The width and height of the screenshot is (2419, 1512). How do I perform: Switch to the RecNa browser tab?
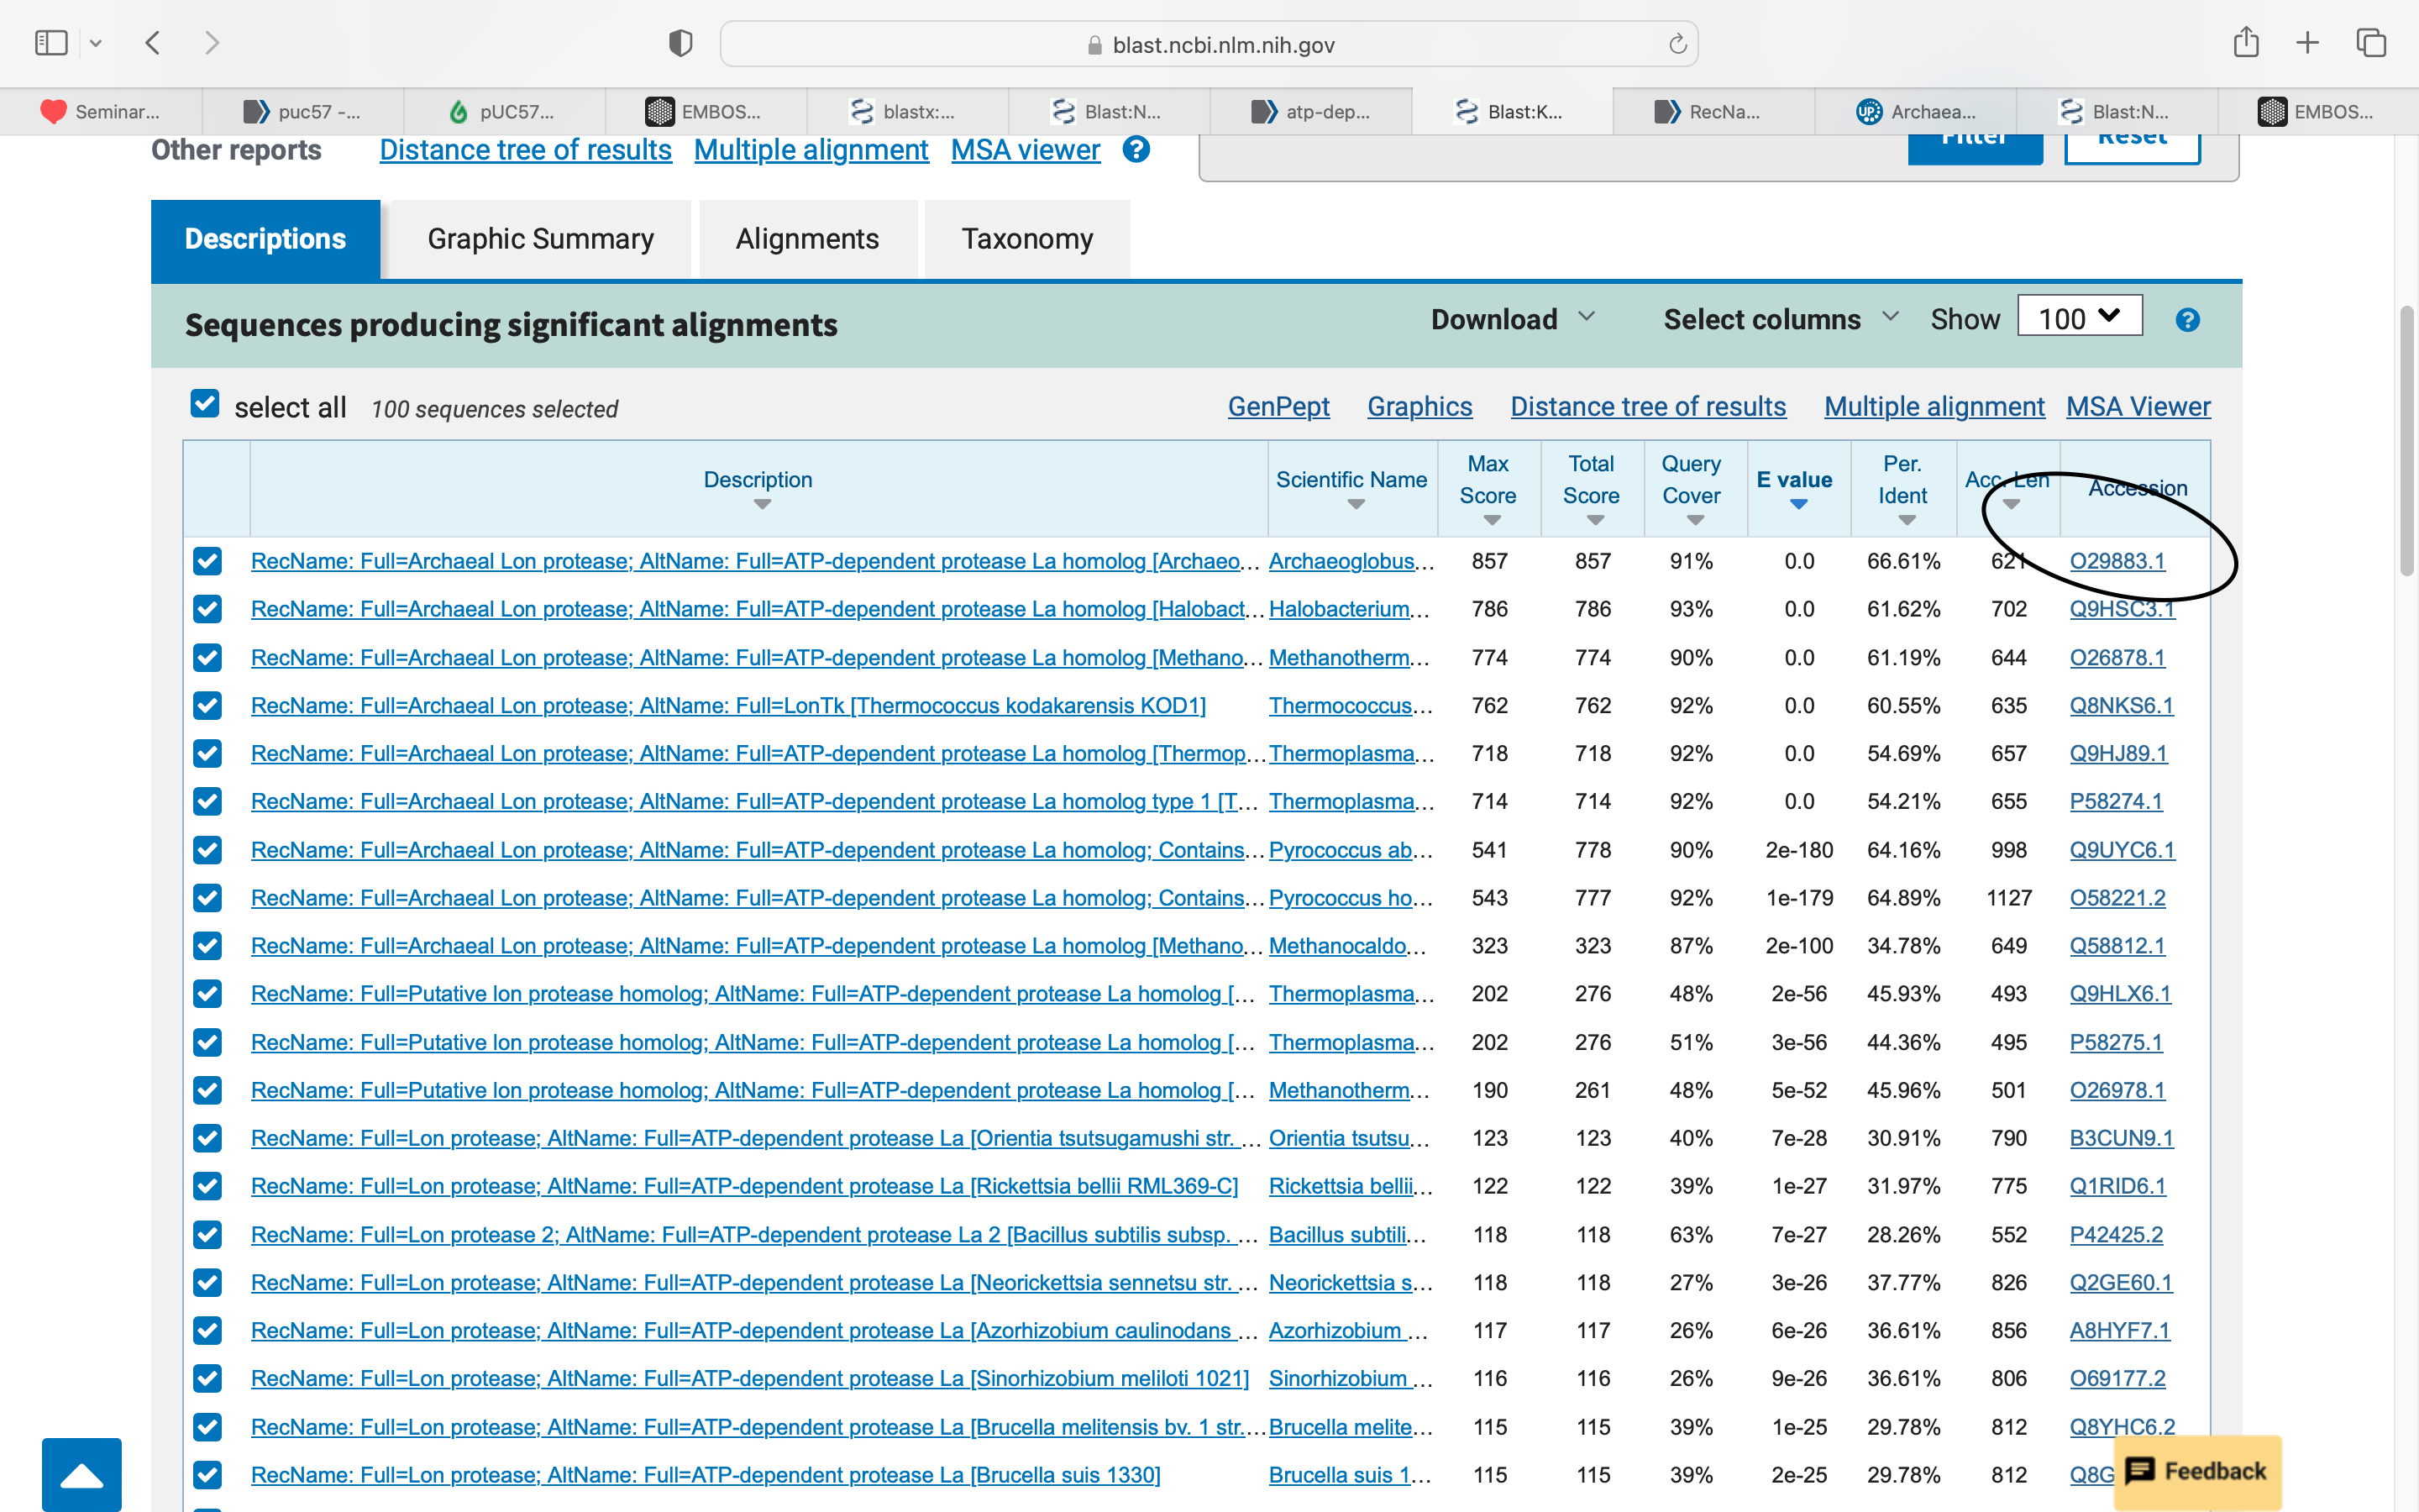[x=1713, y=111]
